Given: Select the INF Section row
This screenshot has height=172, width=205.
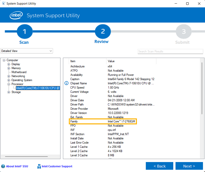Looking at the screenshot, I should coord(112,134).
